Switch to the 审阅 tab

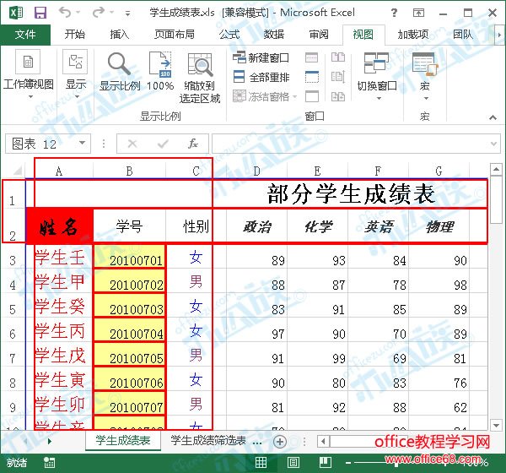319,35
